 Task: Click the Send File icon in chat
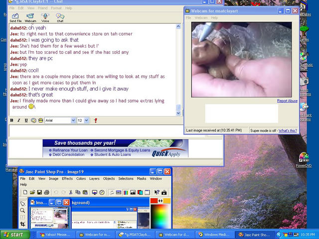15,18
